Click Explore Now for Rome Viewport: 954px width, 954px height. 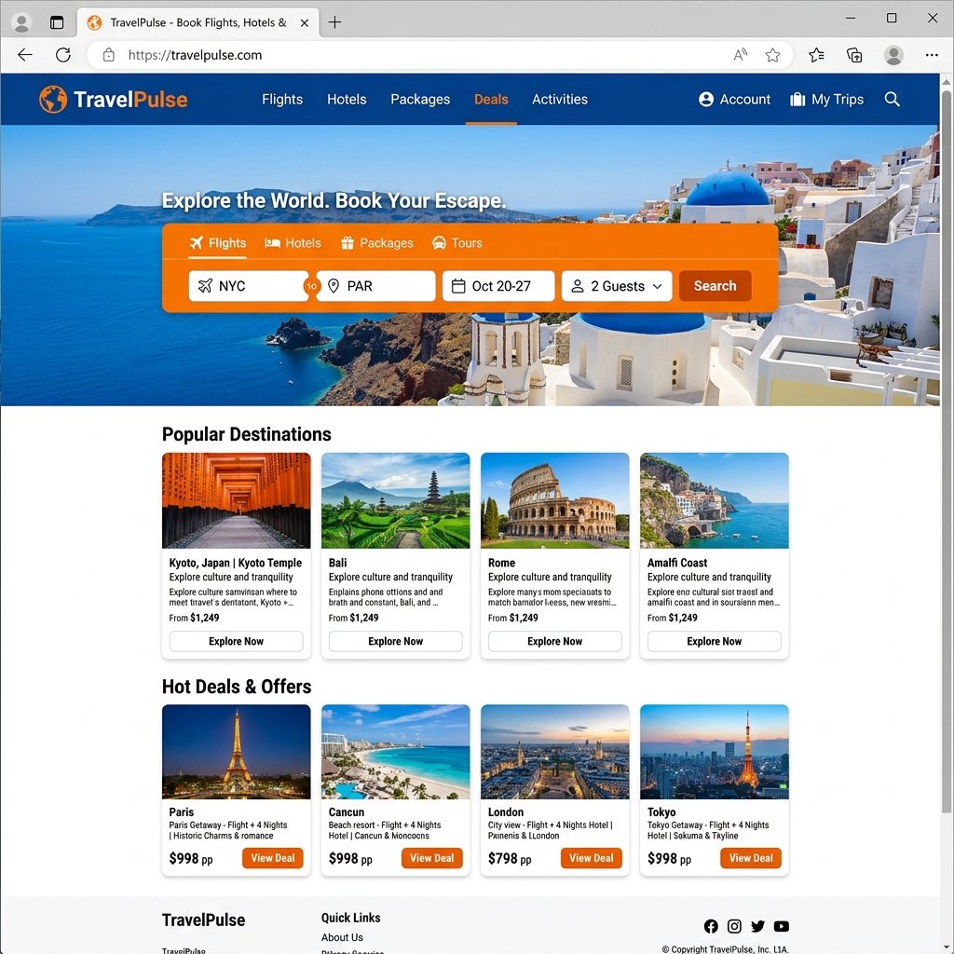tap(555, 641)
